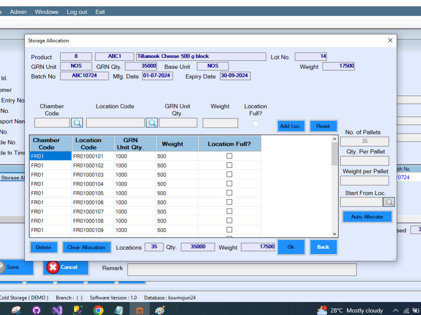This screenshot has height=315, width=421.
Task: Show hidden system tray icons
Action: (395, 310)
